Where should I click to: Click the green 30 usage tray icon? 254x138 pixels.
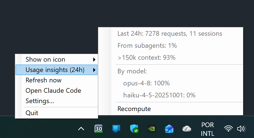tap(99, 129)
